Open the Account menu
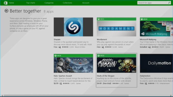 [x=86, y=3]
